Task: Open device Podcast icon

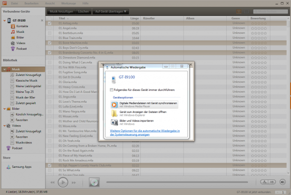Action: pos(13,49)
